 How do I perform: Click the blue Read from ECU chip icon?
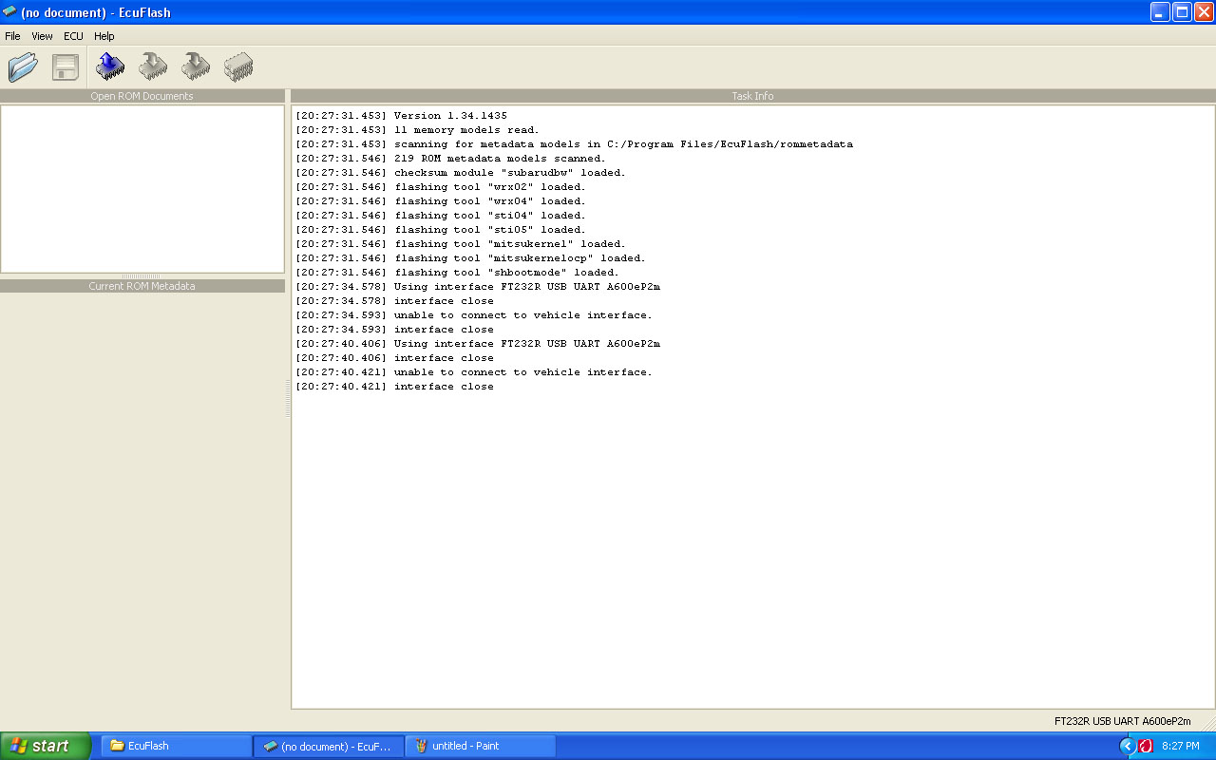pos(110,66)
